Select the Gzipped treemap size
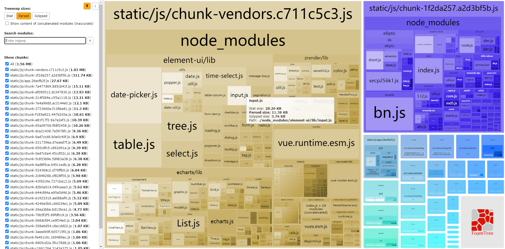The height and width of the screenshot is (249, 505). point(41,16)
